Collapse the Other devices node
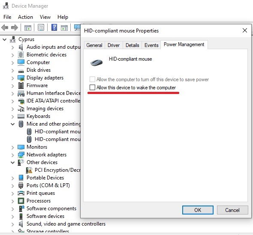This screenshot has width=253, height=235. tap(12, 162)
